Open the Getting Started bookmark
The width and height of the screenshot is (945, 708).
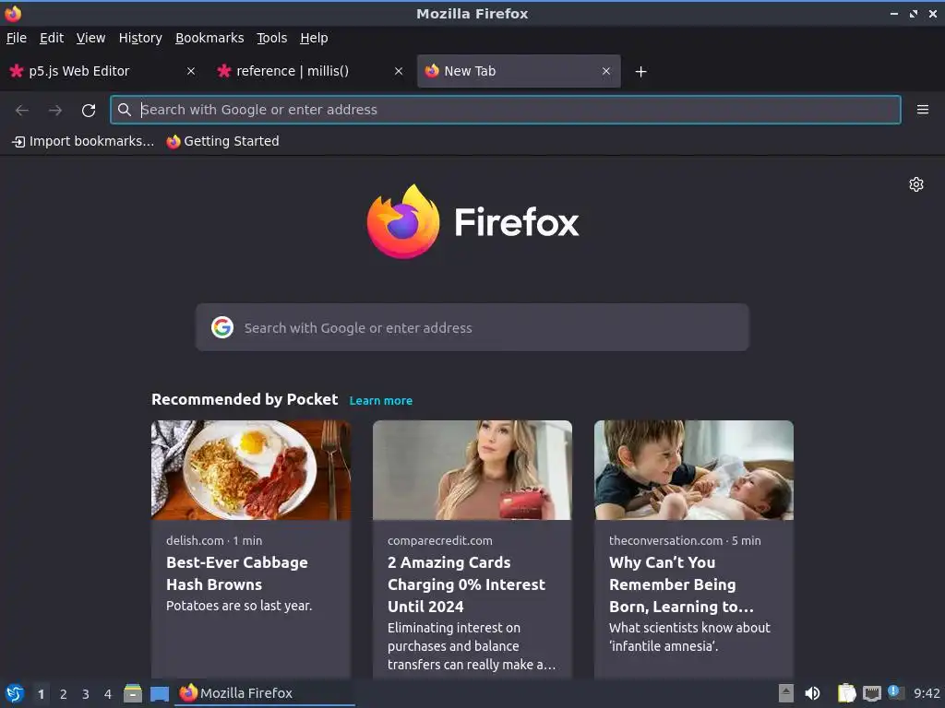point(223,141)
